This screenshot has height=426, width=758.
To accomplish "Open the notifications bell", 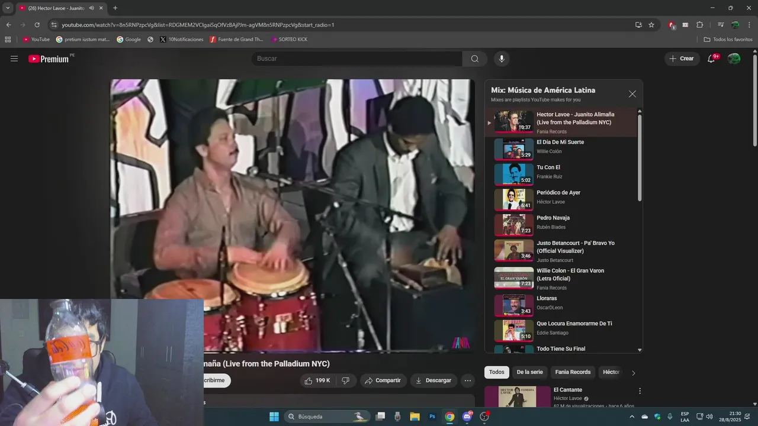I will [x=711, y=59].
